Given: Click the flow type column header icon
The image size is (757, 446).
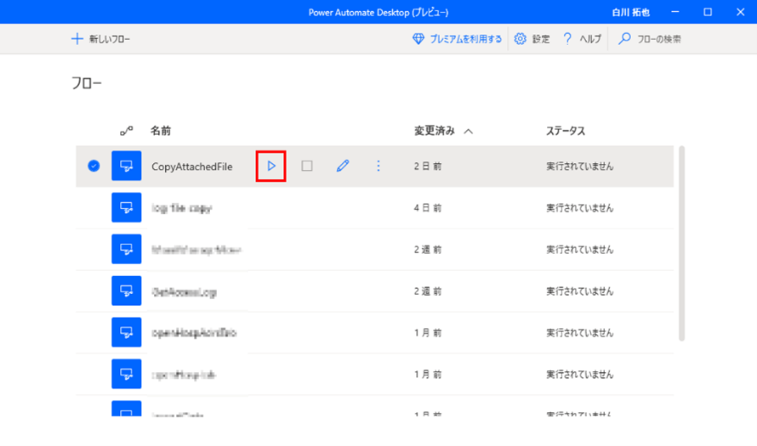Looking at the screenshot, I should coord(127,131).
